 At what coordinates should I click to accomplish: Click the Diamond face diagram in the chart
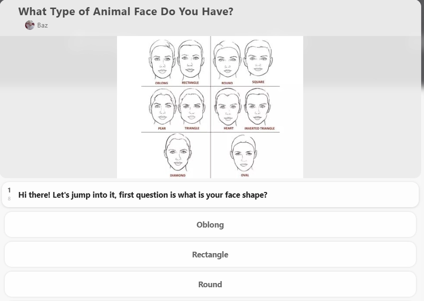[178, 153]
